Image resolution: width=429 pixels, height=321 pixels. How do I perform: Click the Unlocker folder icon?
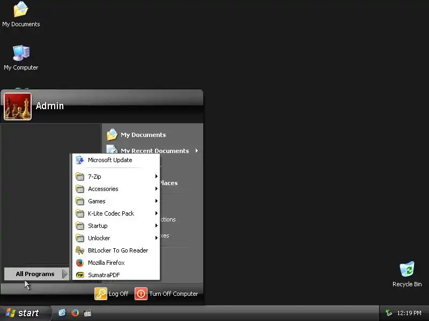coord(79,238)
